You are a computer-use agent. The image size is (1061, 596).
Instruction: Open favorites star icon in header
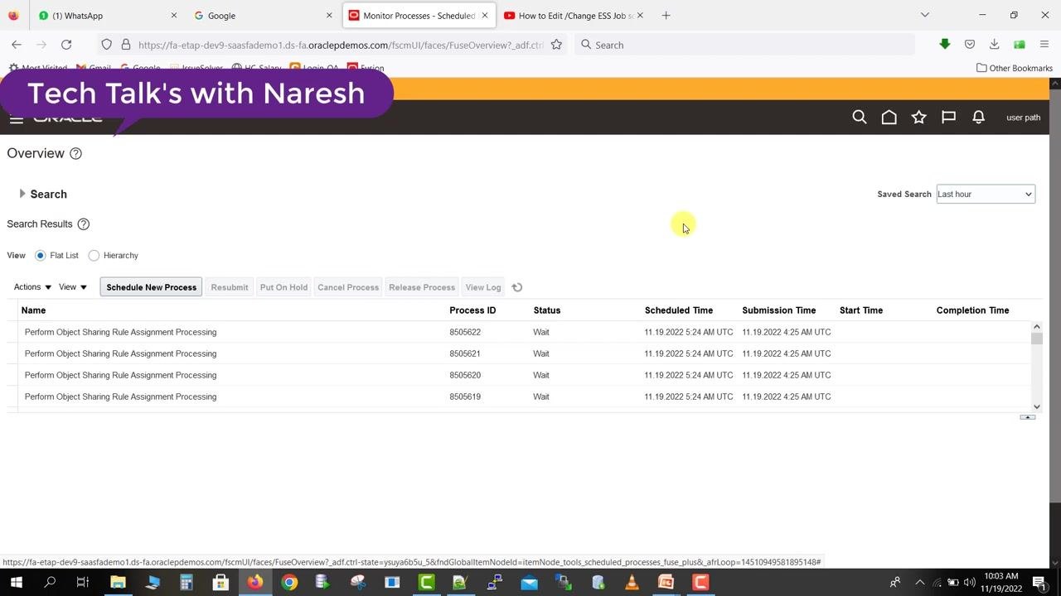[919, 118]
